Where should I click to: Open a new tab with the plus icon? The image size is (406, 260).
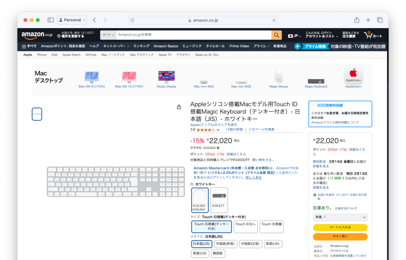(x=368, y=20)
